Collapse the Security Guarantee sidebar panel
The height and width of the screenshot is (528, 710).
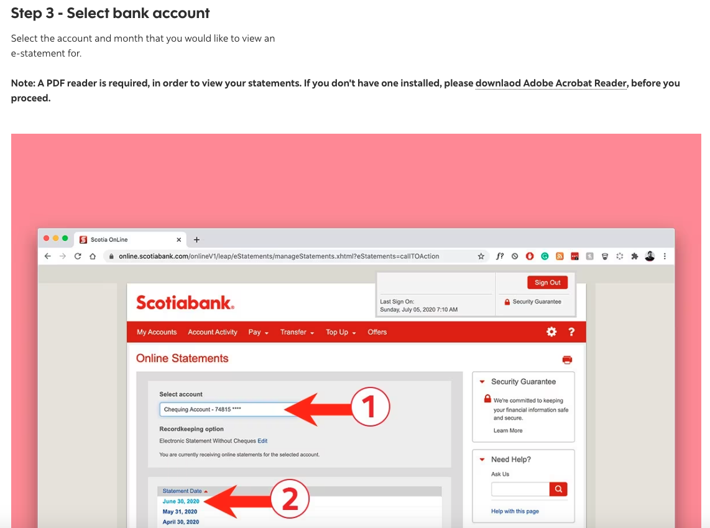[482, 382]
